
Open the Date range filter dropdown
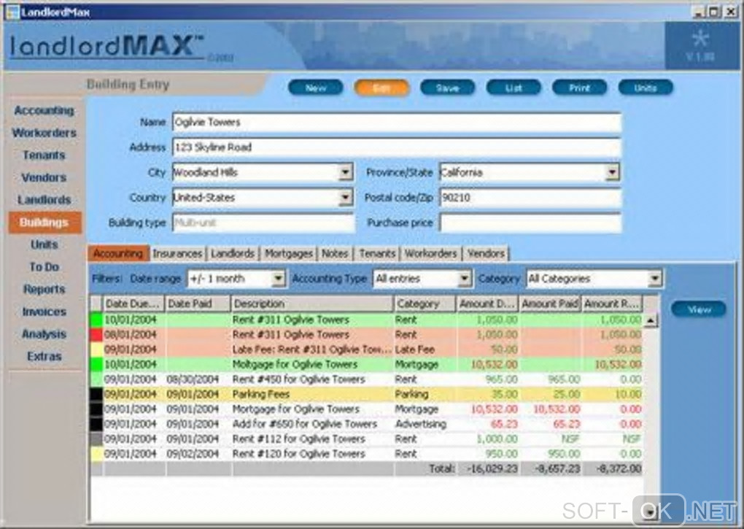click(279, 279)
